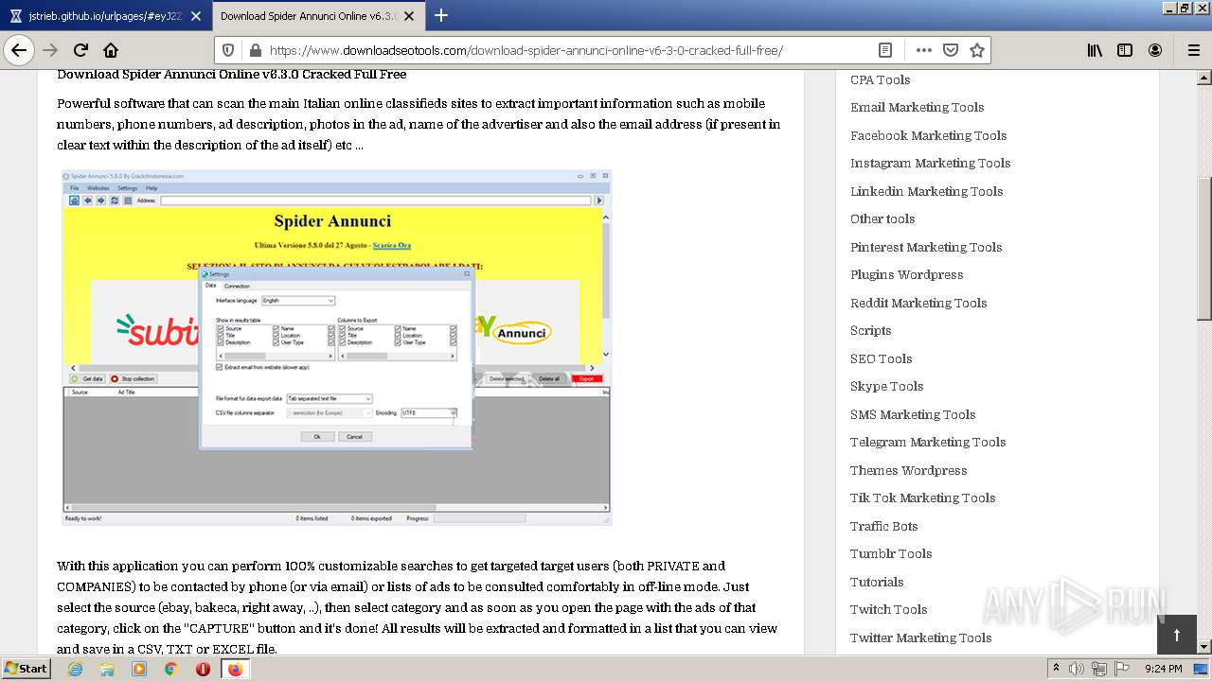Open the Themes Wordpress category
The width and height of the screenshot is (1212, 681).
908,470
